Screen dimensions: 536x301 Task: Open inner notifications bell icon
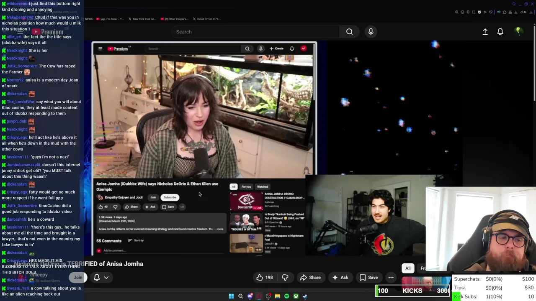[292, 48]
